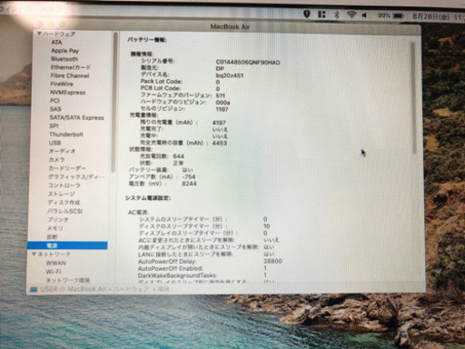Select Apple Pay in the sidebar

coord(64,51)
